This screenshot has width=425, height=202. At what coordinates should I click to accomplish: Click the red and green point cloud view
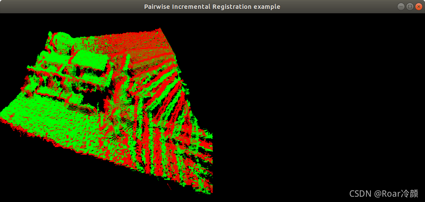click(106, 111)
